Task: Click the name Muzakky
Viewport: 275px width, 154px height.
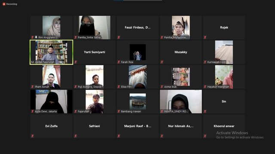Action: tap(181, 52)
